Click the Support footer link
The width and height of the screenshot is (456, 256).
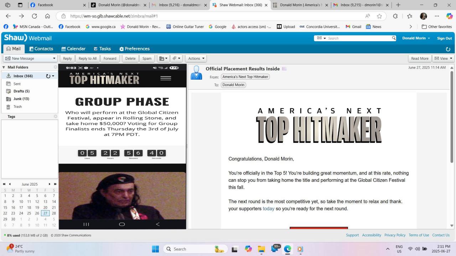[x=352, y=235]
